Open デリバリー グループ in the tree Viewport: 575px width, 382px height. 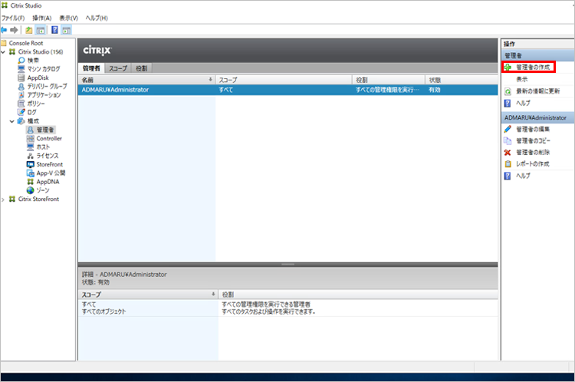pyautogui.click(x=47, y=86)
